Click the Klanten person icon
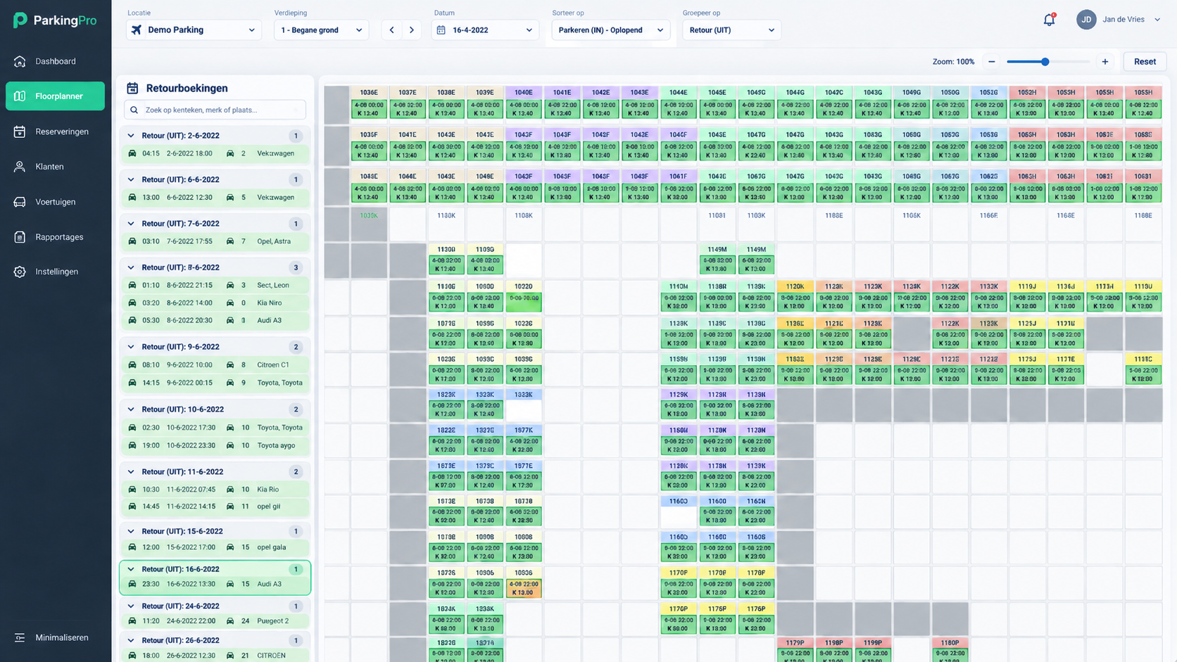 pyautogui.click(x=20, y=167)
